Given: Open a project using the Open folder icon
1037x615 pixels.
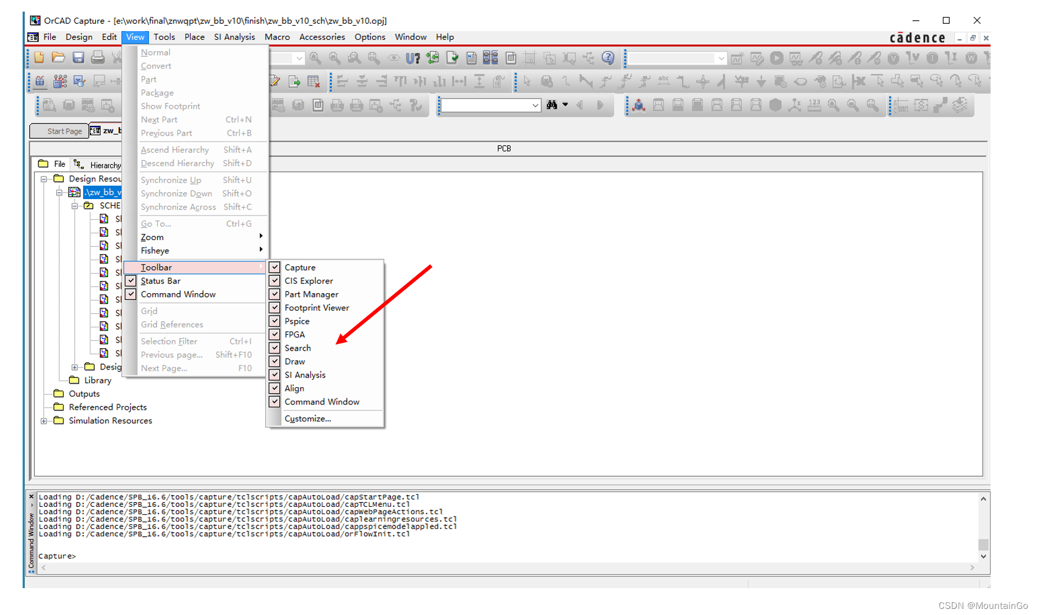Looking at the screenshot, I should coord(58,57).
